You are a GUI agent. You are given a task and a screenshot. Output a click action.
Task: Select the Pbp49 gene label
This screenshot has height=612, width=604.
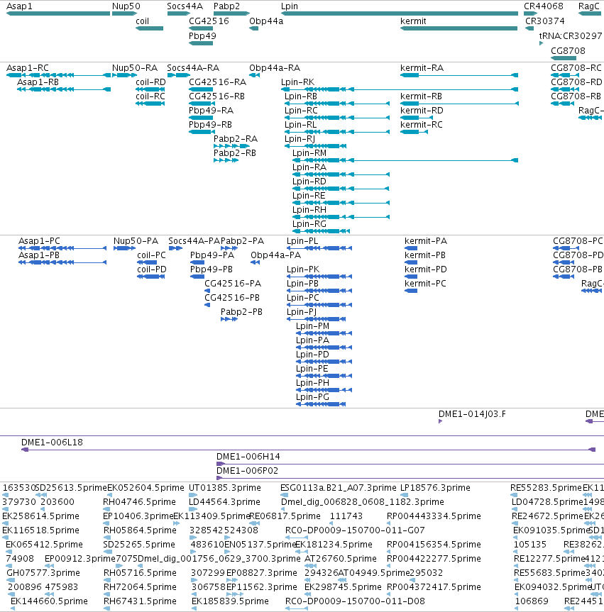point(202,36)
